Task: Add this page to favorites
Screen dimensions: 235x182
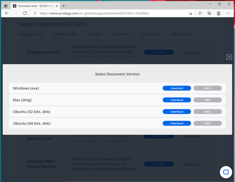Action: click(190, 13)
